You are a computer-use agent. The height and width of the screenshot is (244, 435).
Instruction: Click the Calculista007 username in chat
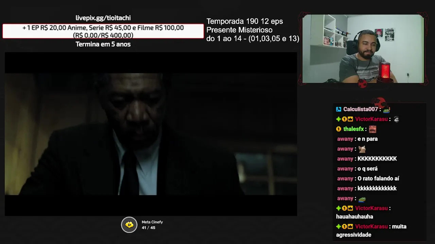[x=361, y=109]
